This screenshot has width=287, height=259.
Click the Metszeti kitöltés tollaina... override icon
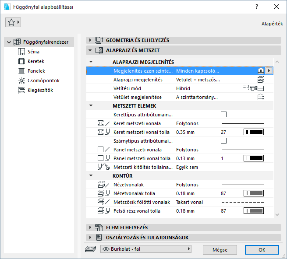click(x=103, y=167)
